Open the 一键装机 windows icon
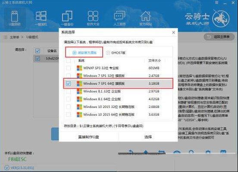 click(41, 18)
